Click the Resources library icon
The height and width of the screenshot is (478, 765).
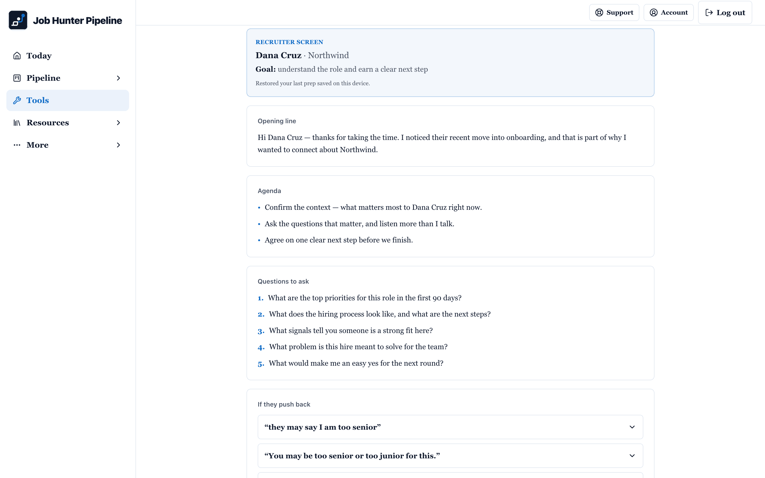pos(17,123)
